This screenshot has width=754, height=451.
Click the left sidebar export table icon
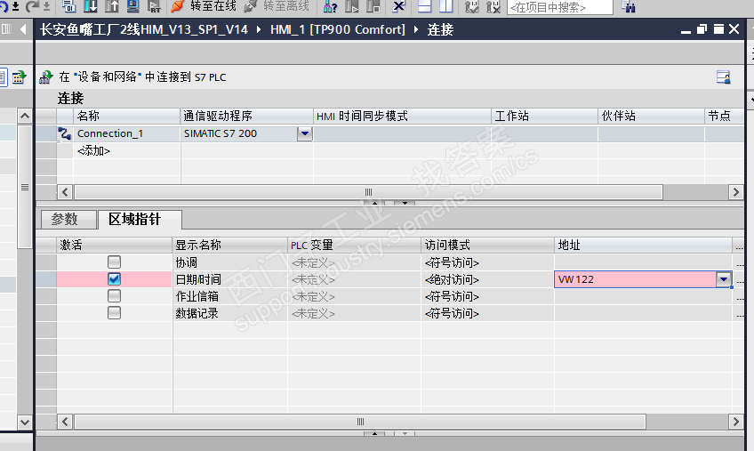pyautogui.click(x=19, y=77)
